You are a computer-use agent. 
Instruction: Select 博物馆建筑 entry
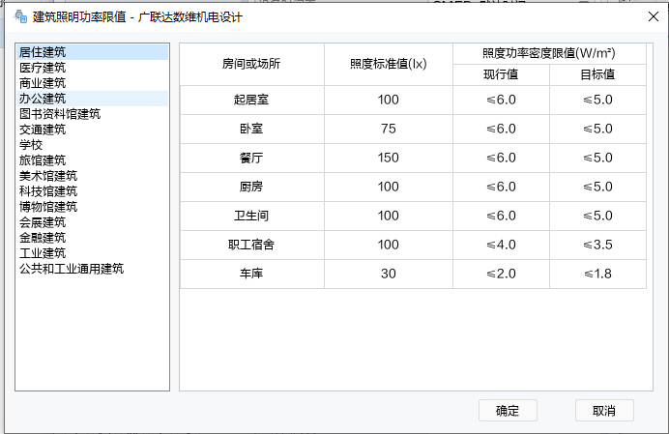point(92,207)
